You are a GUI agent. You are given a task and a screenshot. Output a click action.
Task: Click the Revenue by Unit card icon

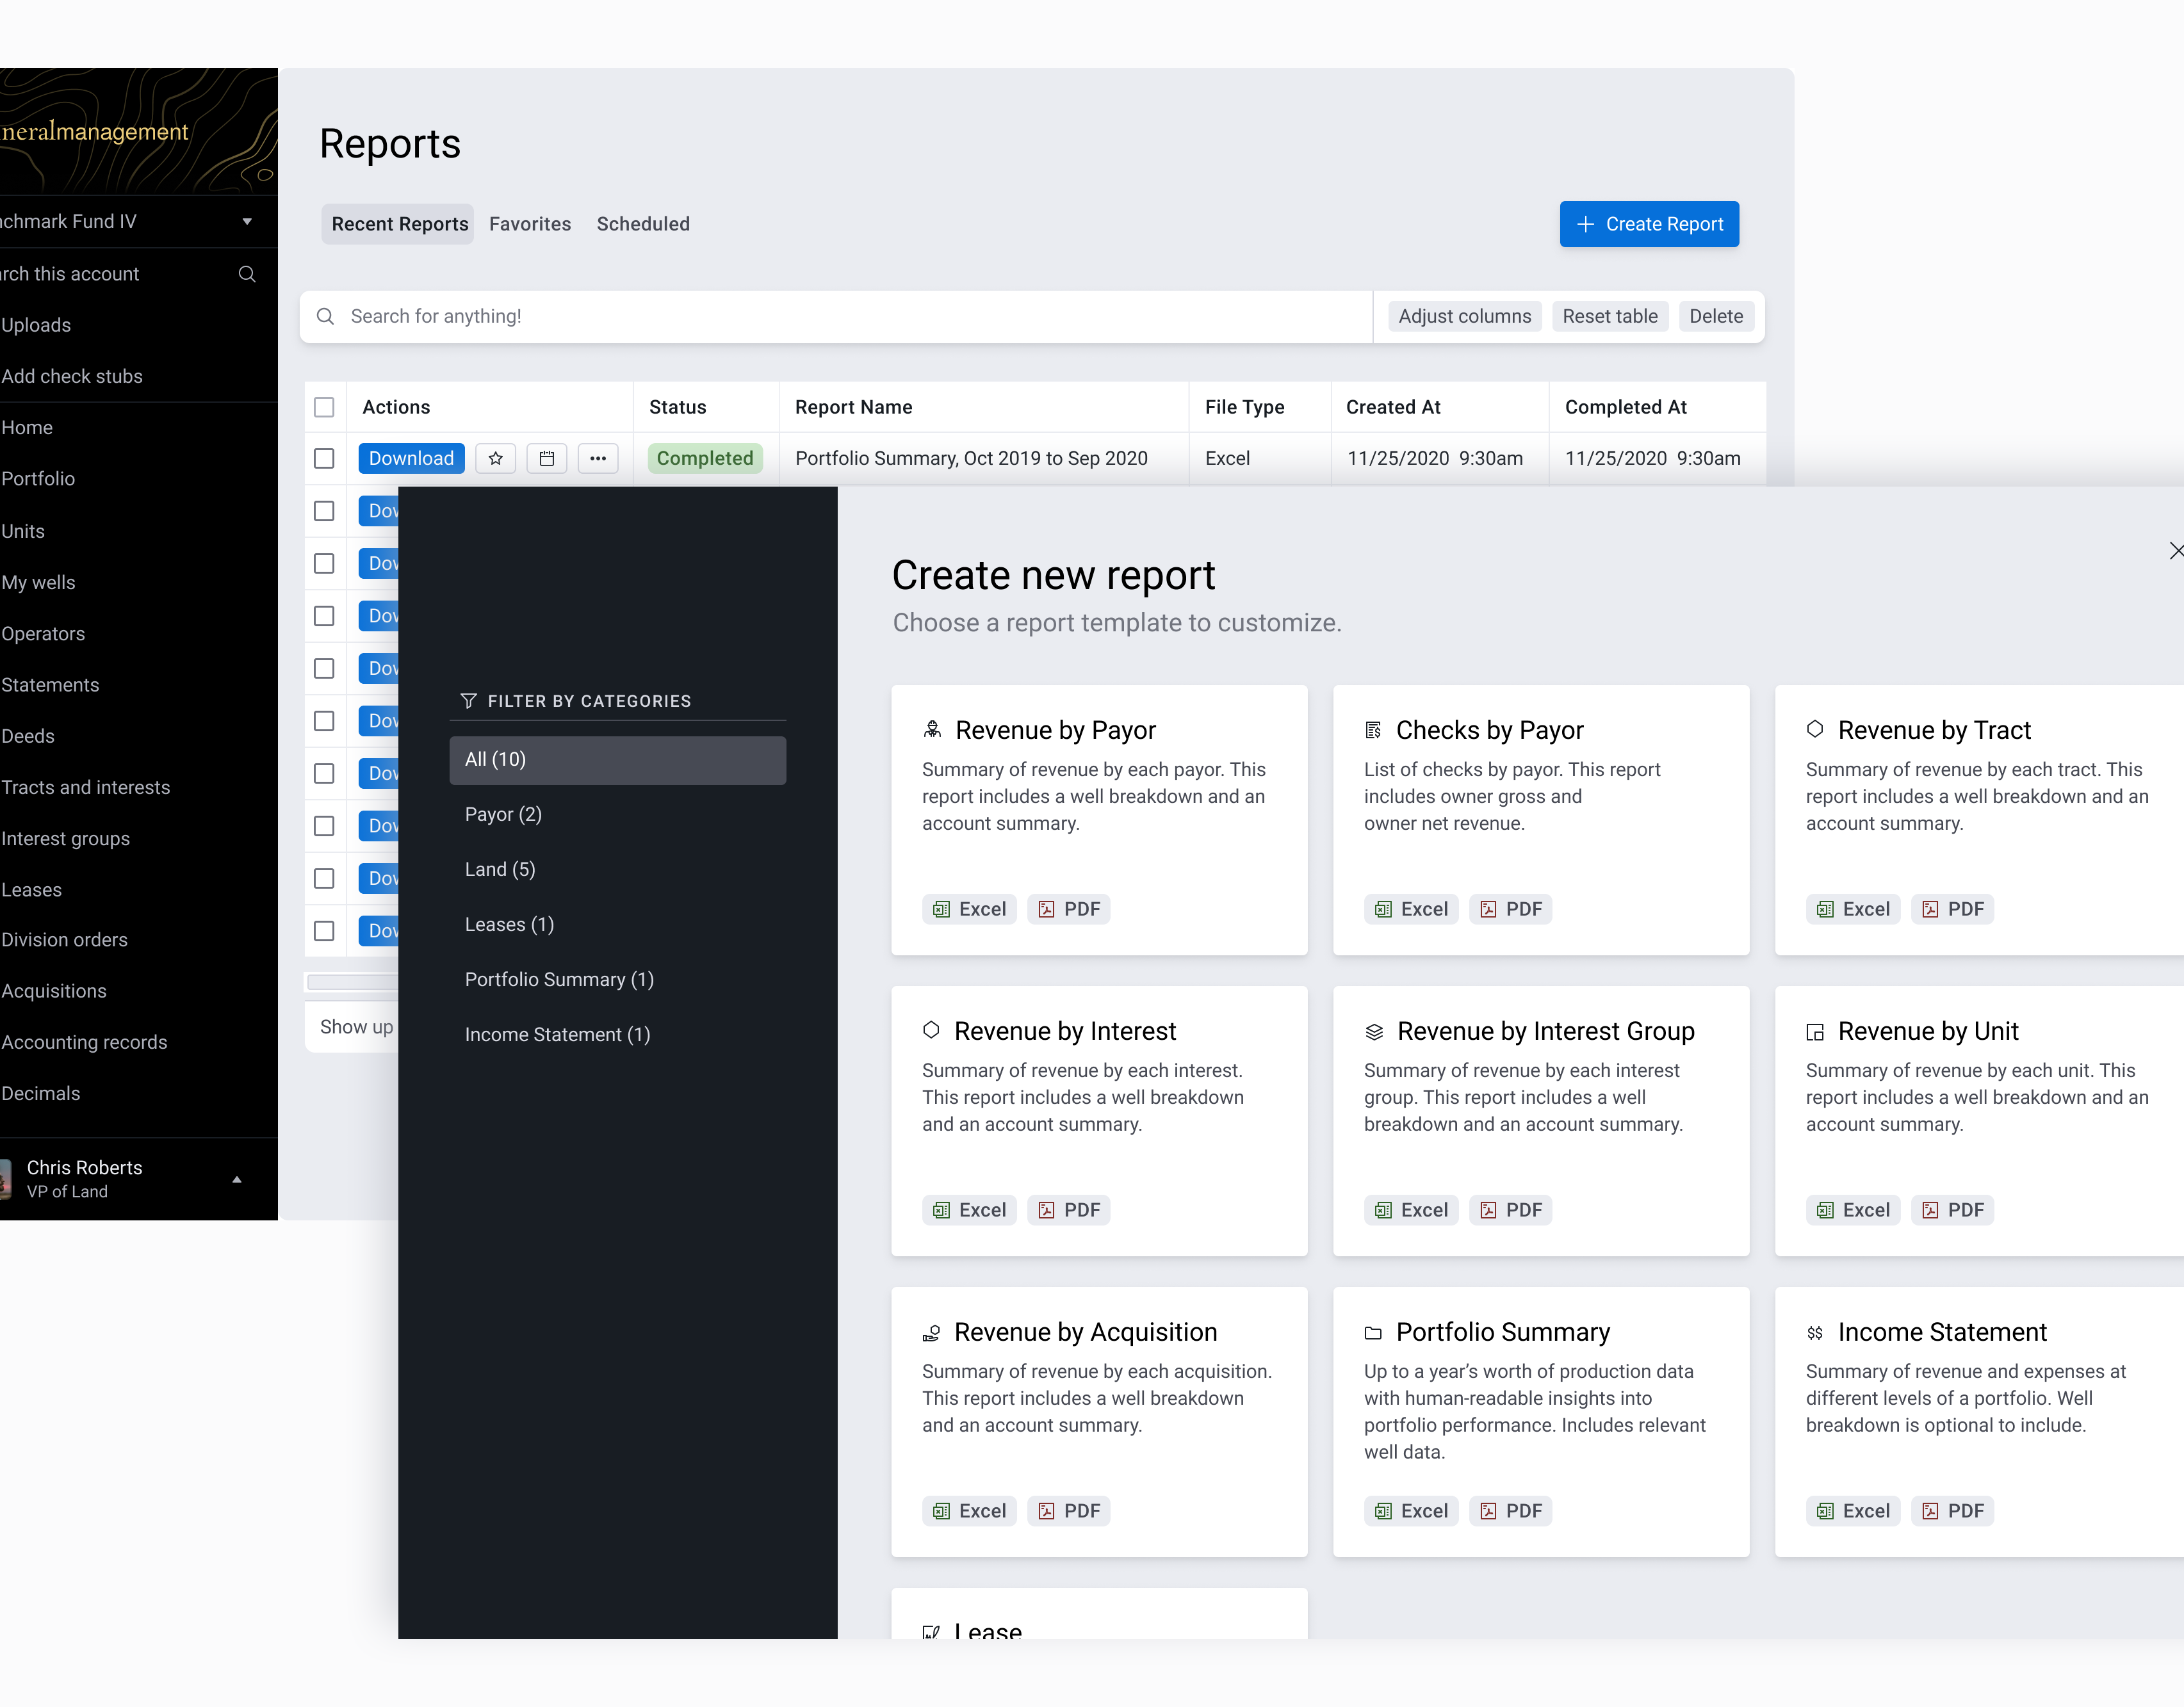point(1815,1031)
